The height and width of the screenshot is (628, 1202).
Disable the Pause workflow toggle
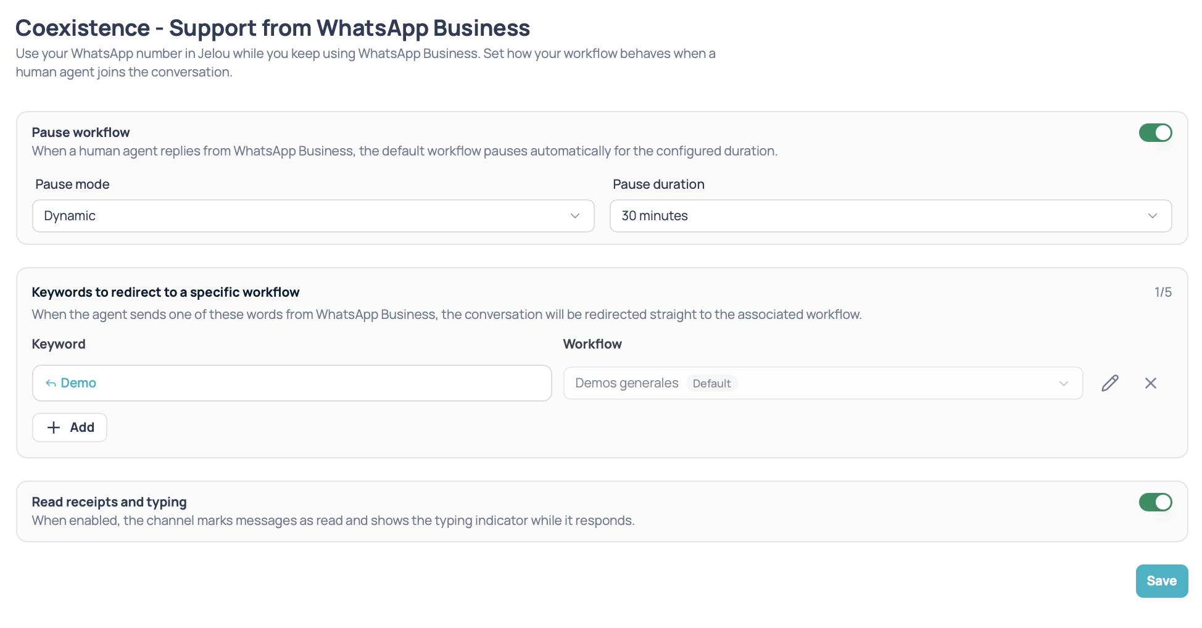click(x=1155, y=133)
